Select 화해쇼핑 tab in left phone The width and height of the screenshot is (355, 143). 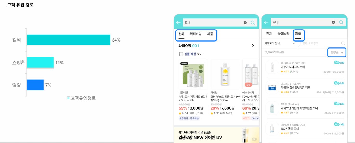195,34
